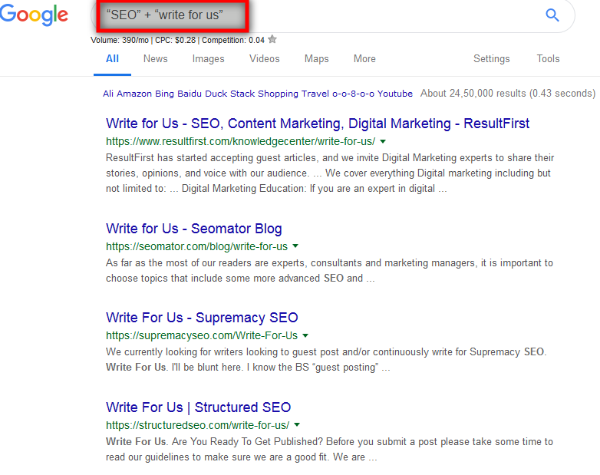600x475 pixels.
Task: Click the About 24,50,000 results text
Action: [x=508, y=94]
